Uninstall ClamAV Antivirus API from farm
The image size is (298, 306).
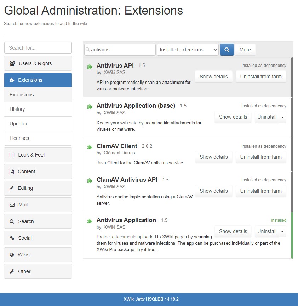261,191
